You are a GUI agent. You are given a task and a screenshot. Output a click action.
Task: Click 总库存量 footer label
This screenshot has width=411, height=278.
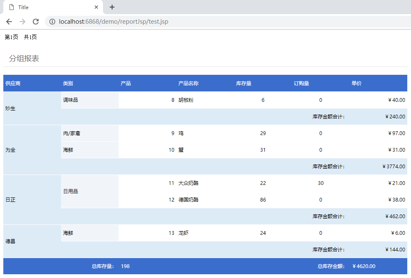103,266
